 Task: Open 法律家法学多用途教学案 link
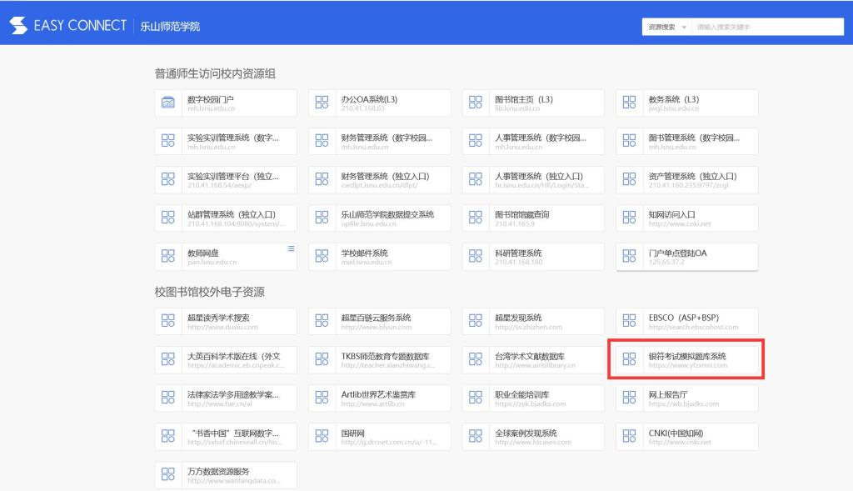click(x=226, y=398)
